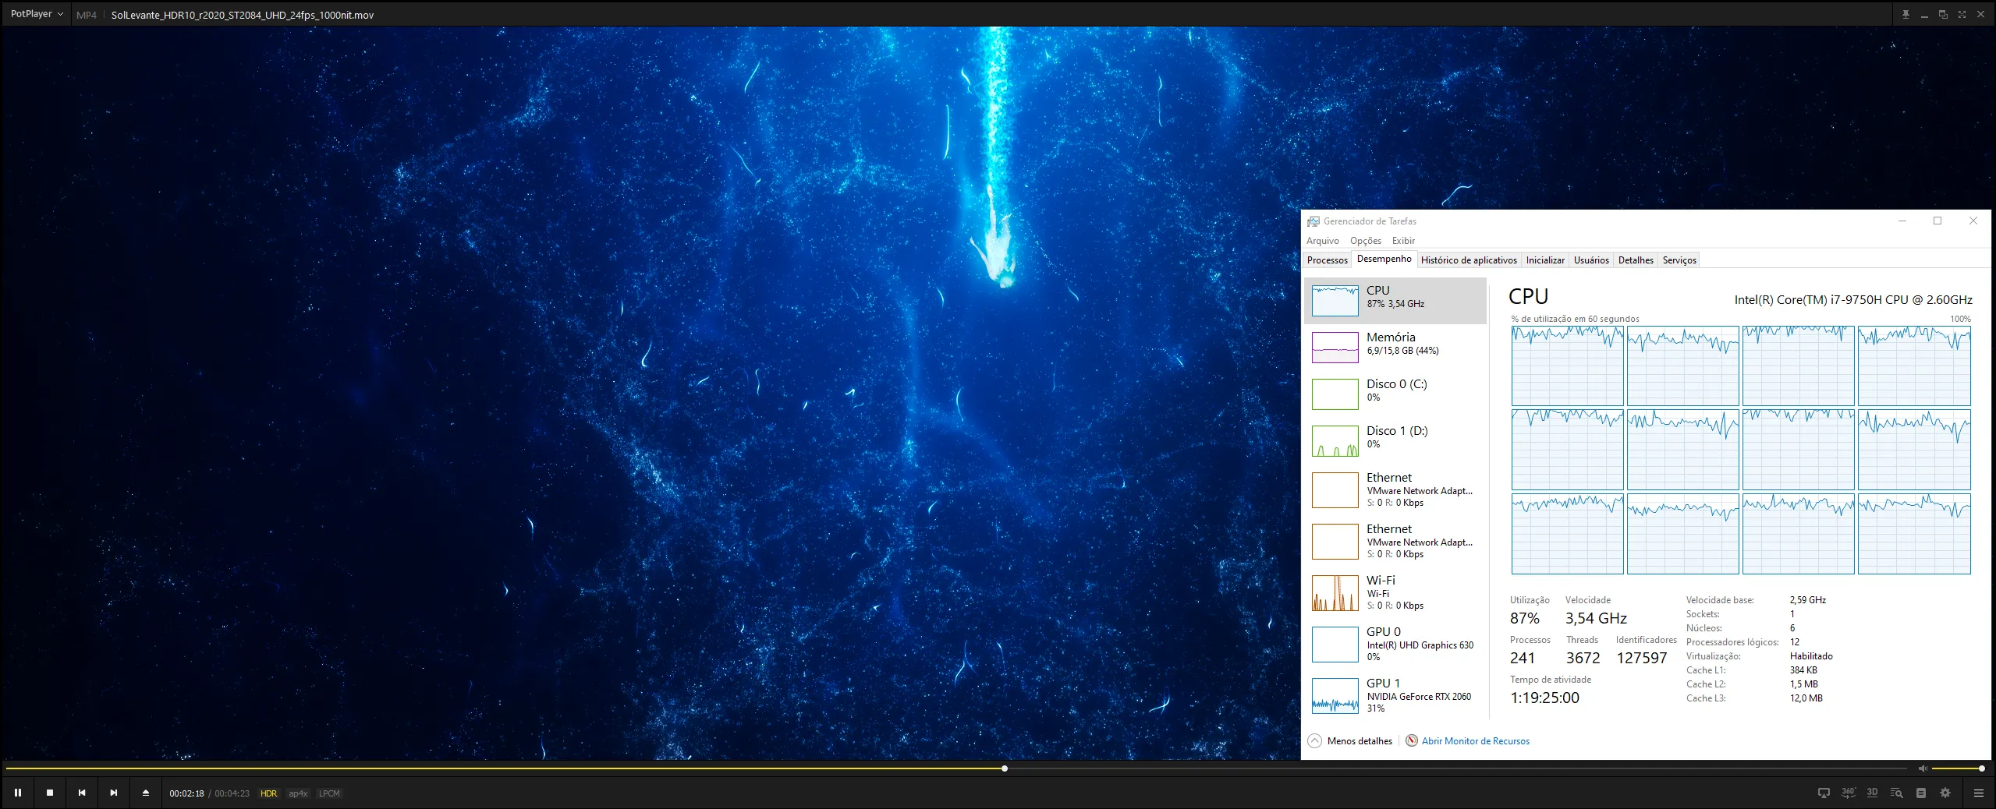Stop the video with the stop button
The image size is (1996, 809).
click(50, 793)
